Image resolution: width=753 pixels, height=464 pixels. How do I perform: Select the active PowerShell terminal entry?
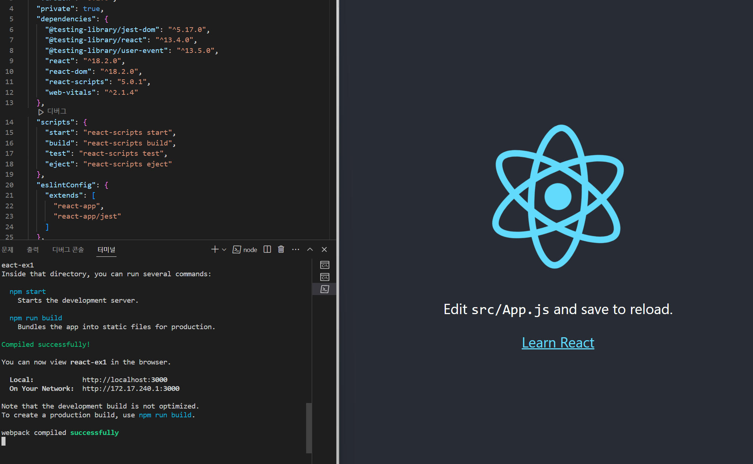(x=324, y=289)
